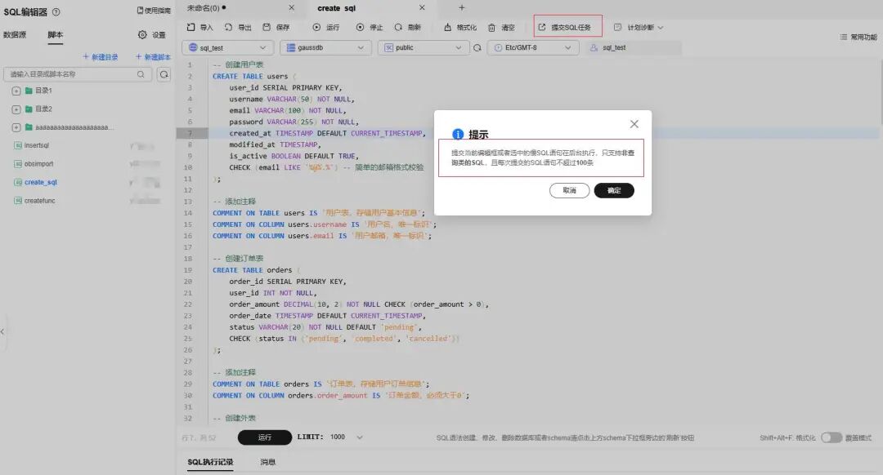Screen dimensions: 883x475
Task: Click the 导出 export icon
Action: click(x=228, y=27)
